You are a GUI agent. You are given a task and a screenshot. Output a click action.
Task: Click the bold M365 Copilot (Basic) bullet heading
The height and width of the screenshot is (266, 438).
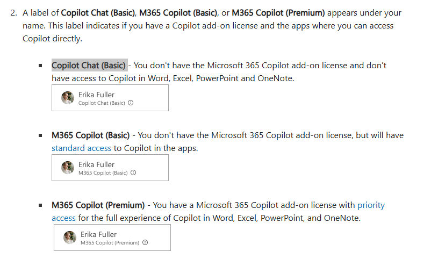pyautogui.click(x=90, y=135)
